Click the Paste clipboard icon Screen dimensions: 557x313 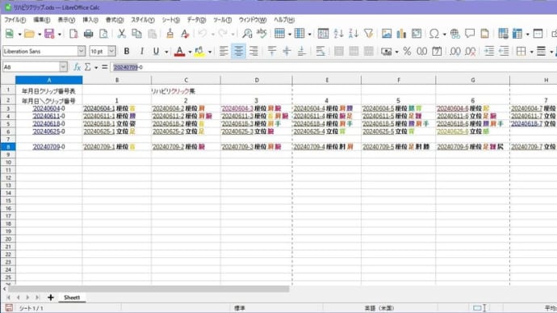click(x=152, y=34)
